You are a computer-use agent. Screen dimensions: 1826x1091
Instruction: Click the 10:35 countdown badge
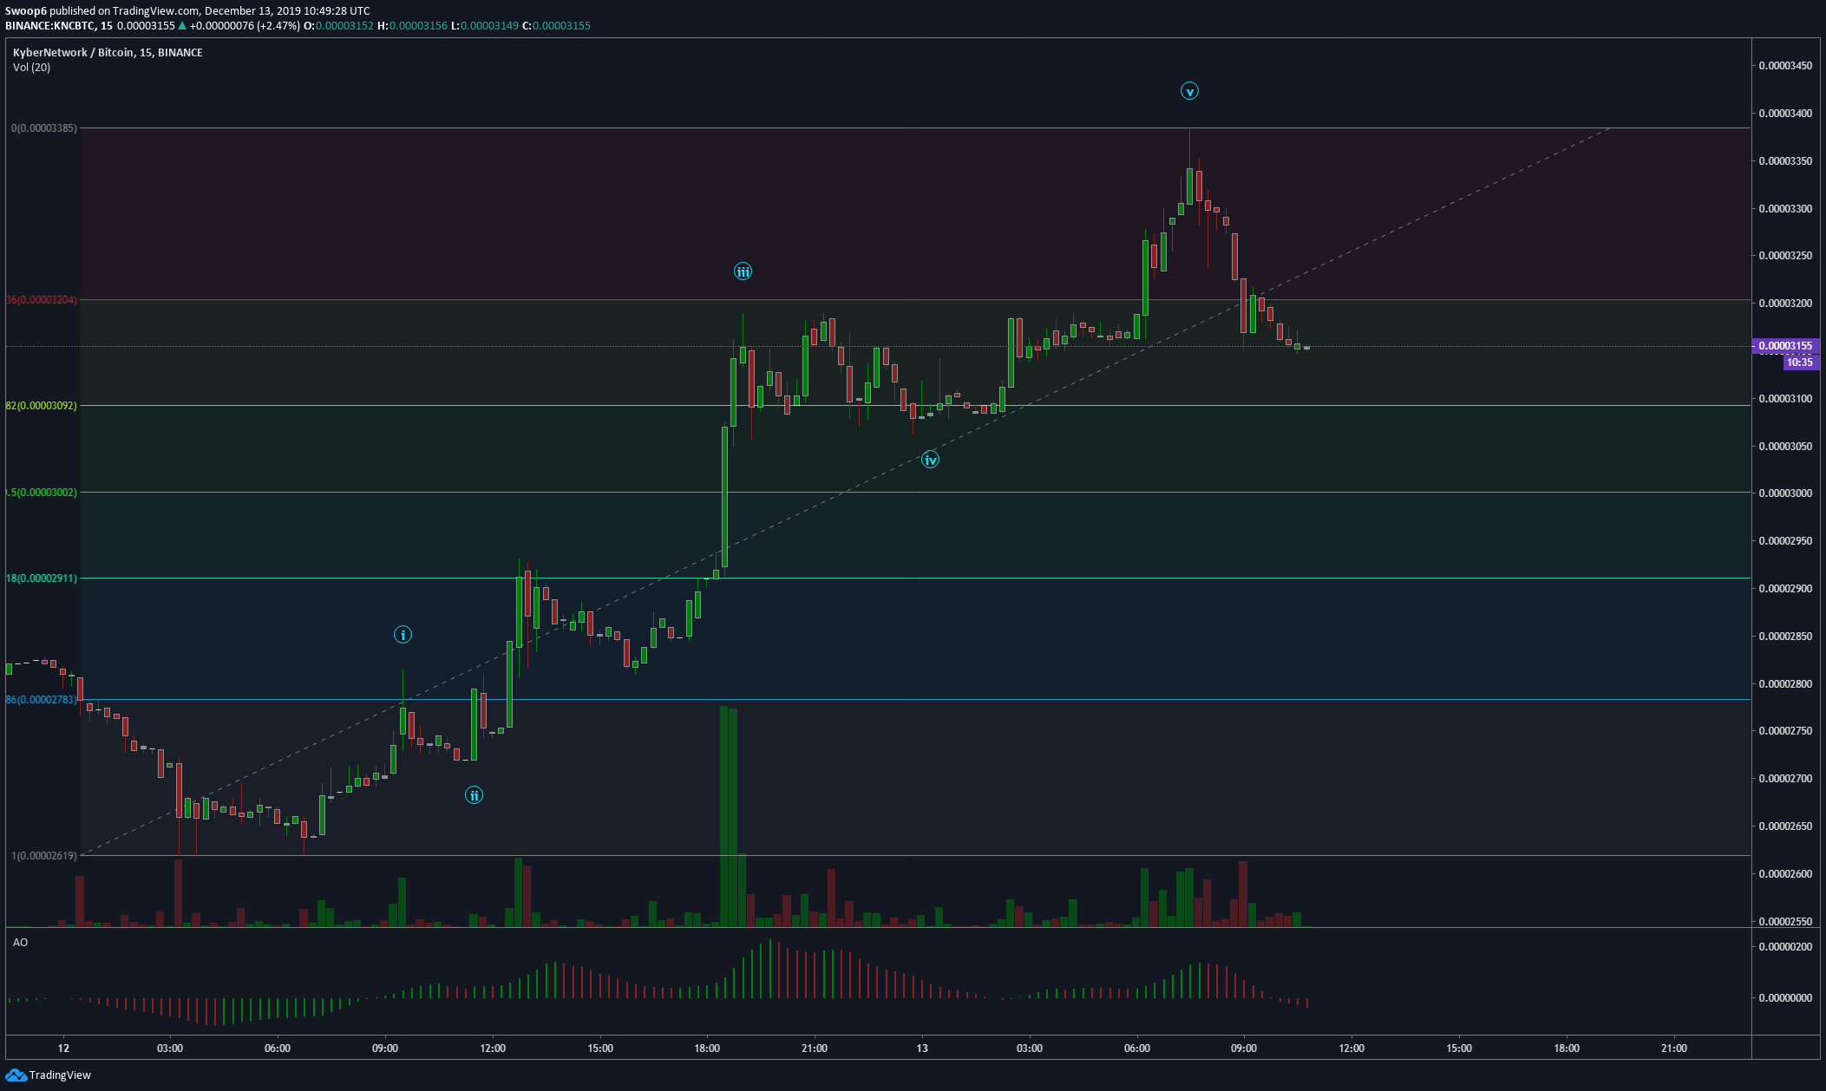click(1800, 362)
